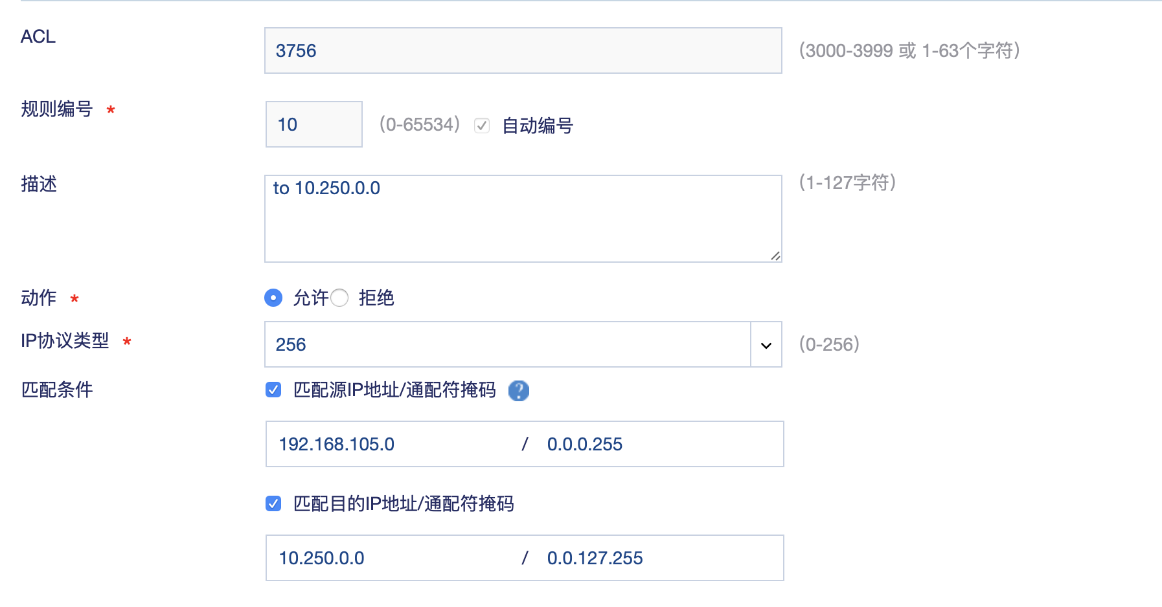The image size is (1162, 607).
Task: Click the source IP address 192.168.105.0 field
Action: click(389, 445)
